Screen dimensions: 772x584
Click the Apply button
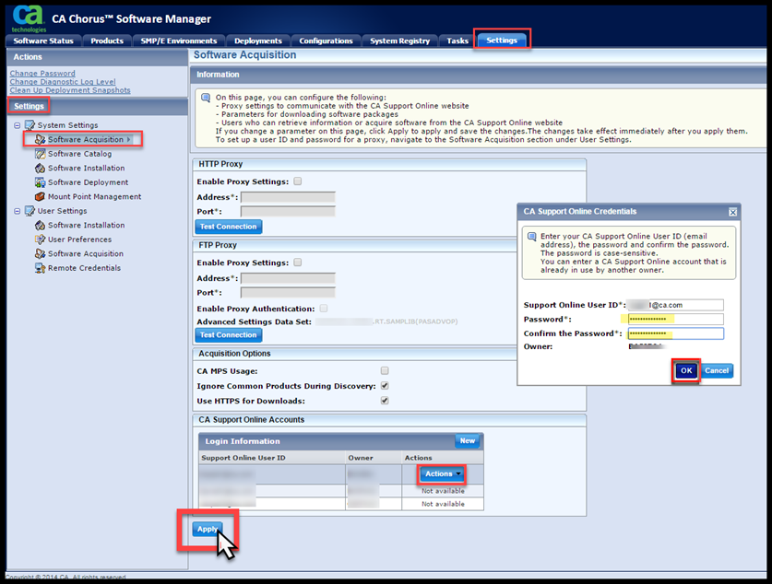pyautogui.click(x=208, y=529)
